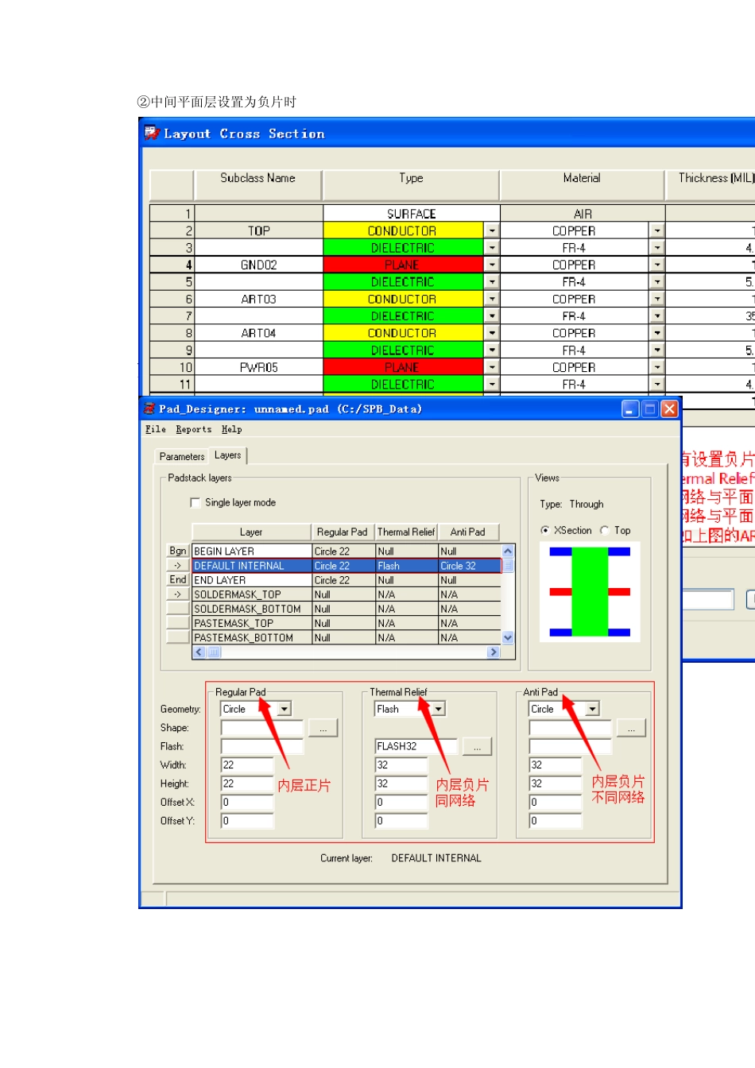
Task: Click the Anti Pad column header
Action: point(468,532)
